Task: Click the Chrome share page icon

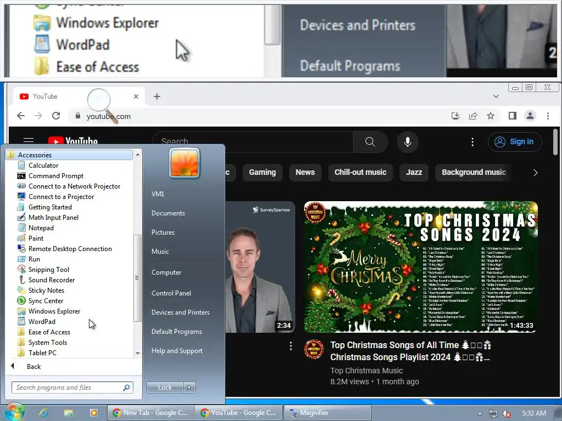Action: click(x=473, y=116)
